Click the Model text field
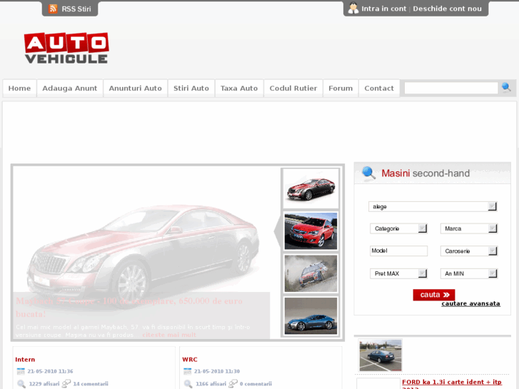The width and height of the screenshot is (519, 389). [398, 251]
